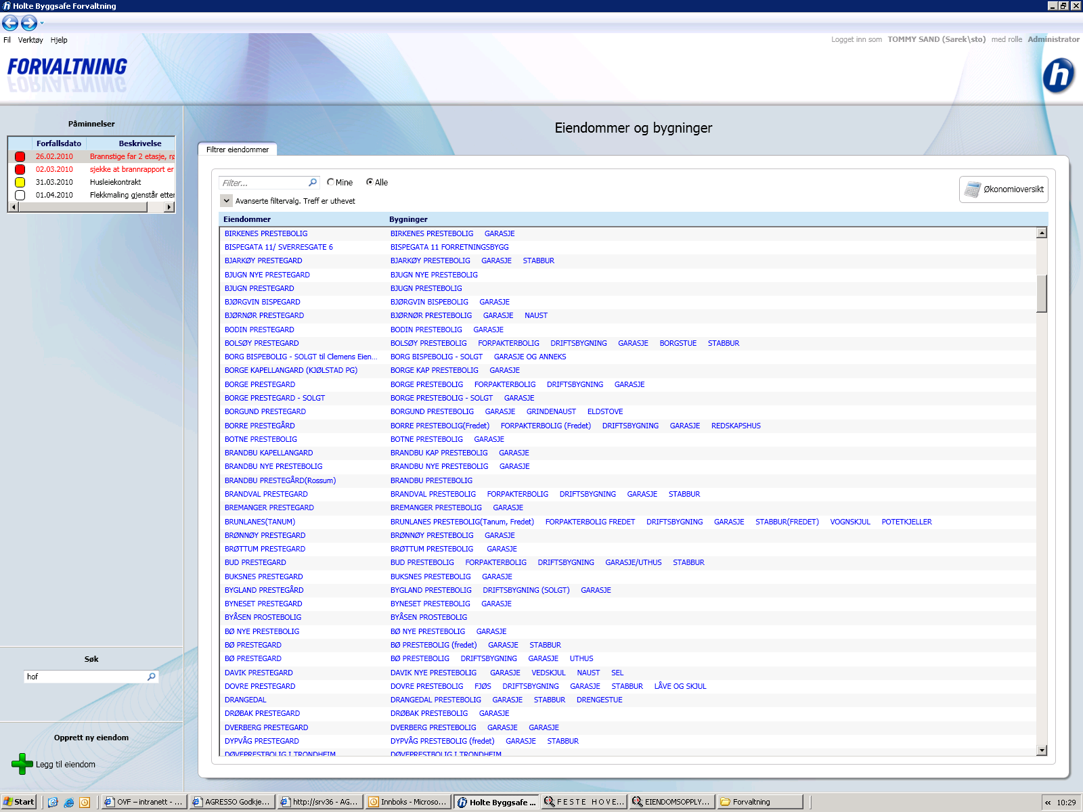Image resolution: width=1083 pixels, height=812 pixels.
Task: Expand Avanserte filtervalg chevron
Action: (x=226, y=201)
